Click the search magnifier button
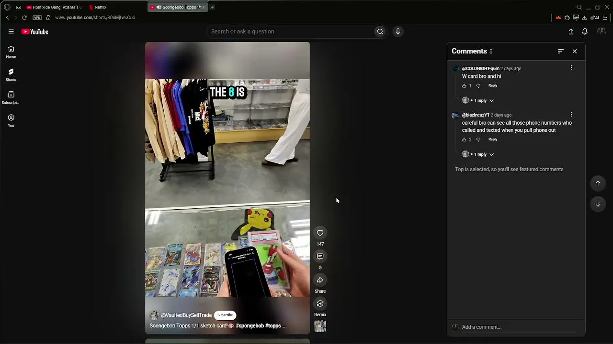The height and width of the screenshot is (344, 613). tap(380, 32)
